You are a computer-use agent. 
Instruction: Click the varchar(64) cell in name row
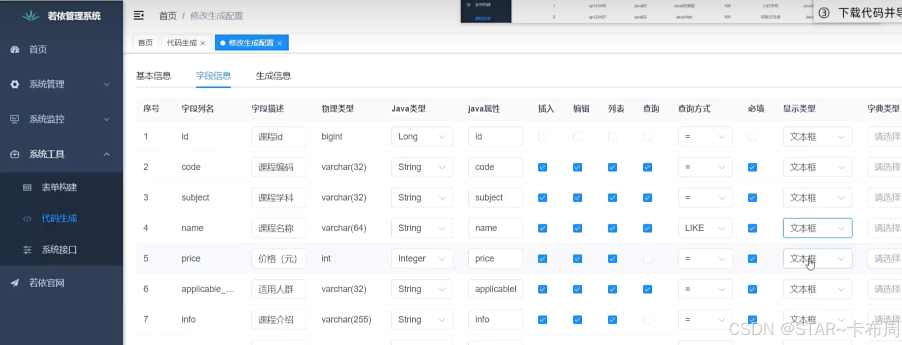click(344, 228)
